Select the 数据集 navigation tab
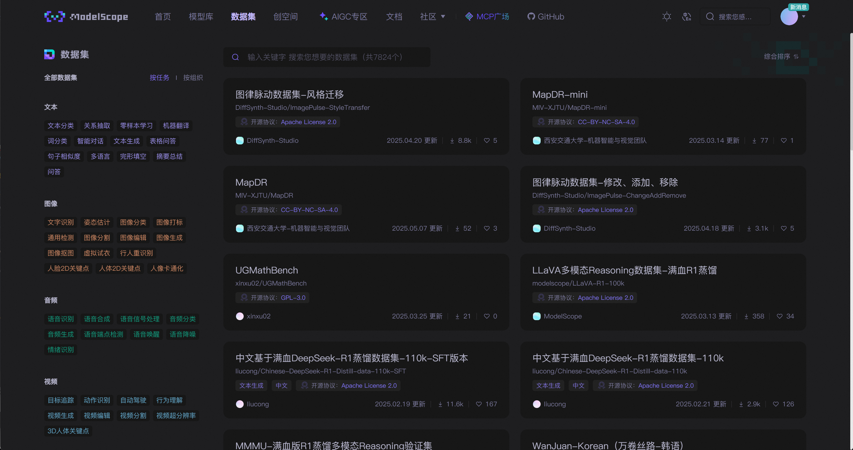Screen dimensions: 853x450 [x=243, y=16]
